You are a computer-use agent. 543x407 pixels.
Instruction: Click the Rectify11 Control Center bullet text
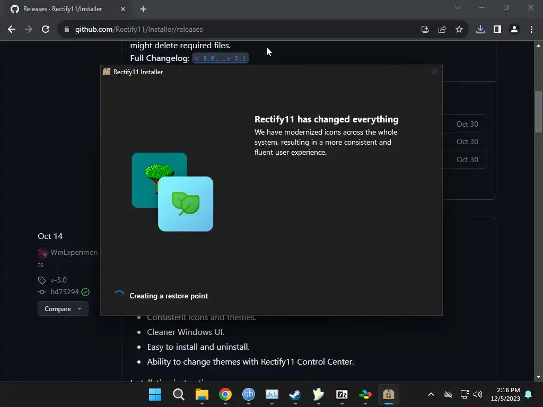(x=250, y=361)
